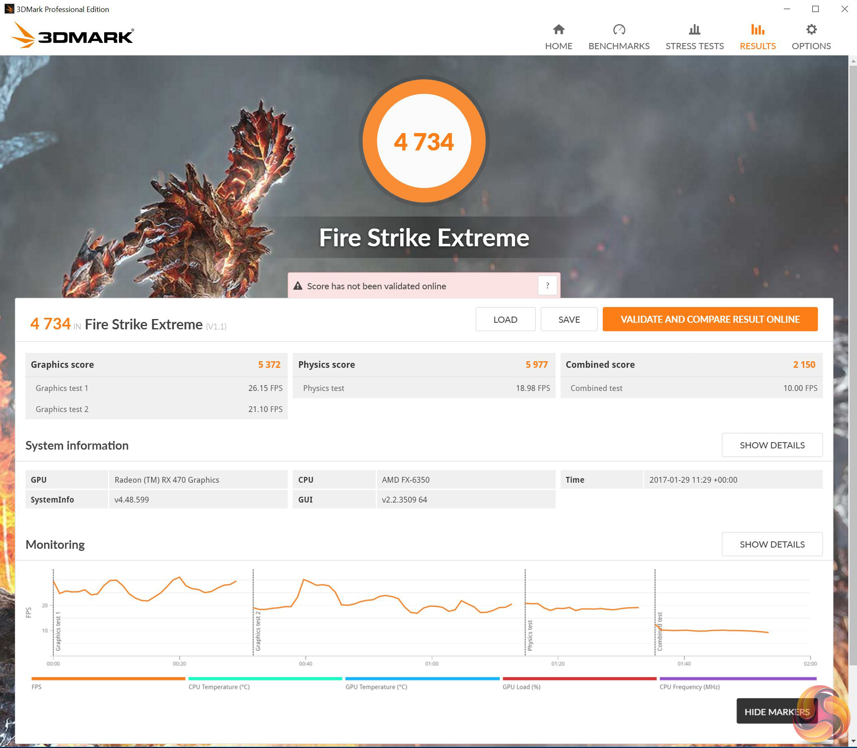Click the question mark help icon
857x748 pixels.
coord(547,286)
